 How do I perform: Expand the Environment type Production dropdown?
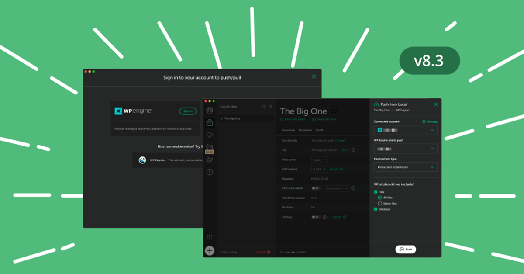tap(406, 167)
